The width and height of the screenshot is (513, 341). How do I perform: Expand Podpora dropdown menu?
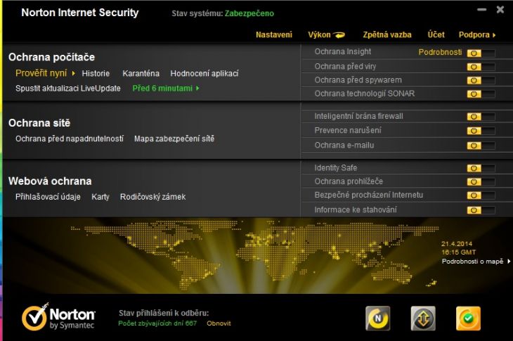pyautogui.click(x=477, y=34)
